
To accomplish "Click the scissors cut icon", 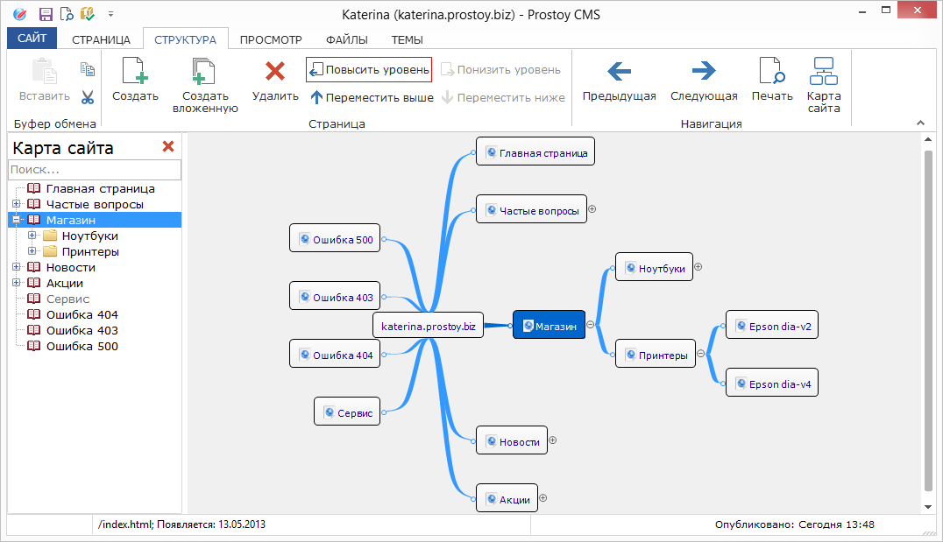I will (88, 97).
